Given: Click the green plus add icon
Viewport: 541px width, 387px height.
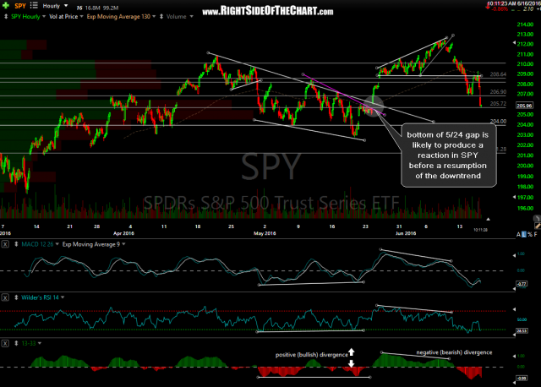Looking at the screenshot, I should (x=6, y=6).
